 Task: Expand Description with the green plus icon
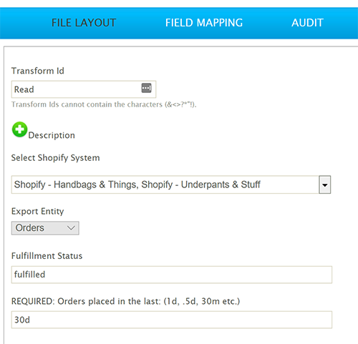tap(19, 129)
